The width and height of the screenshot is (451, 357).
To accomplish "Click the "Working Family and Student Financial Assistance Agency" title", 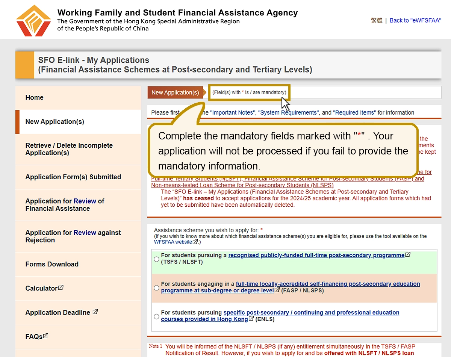I will (177, 13).
